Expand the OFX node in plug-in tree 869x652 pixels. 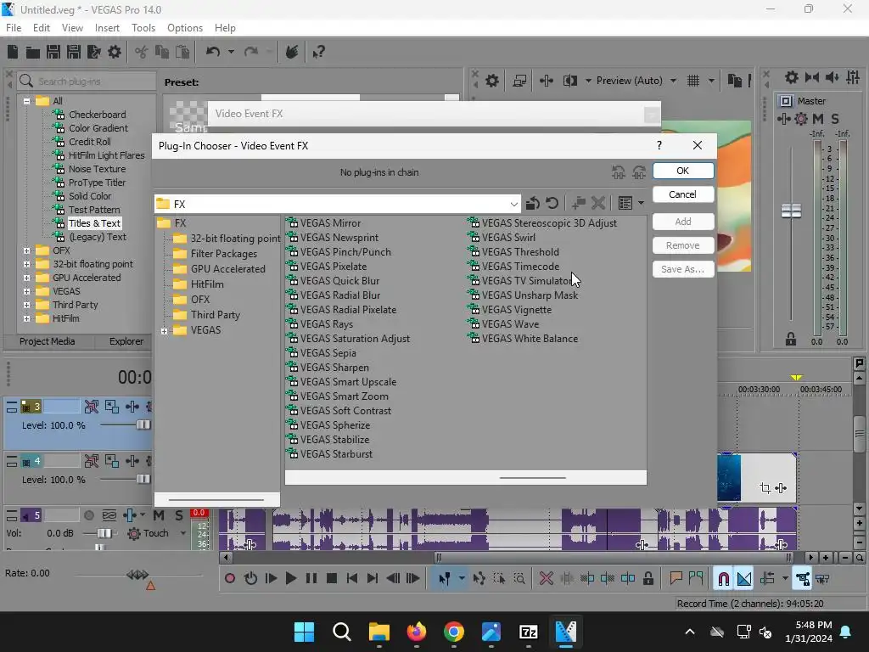pyautogui.click(x=26, y=250)
